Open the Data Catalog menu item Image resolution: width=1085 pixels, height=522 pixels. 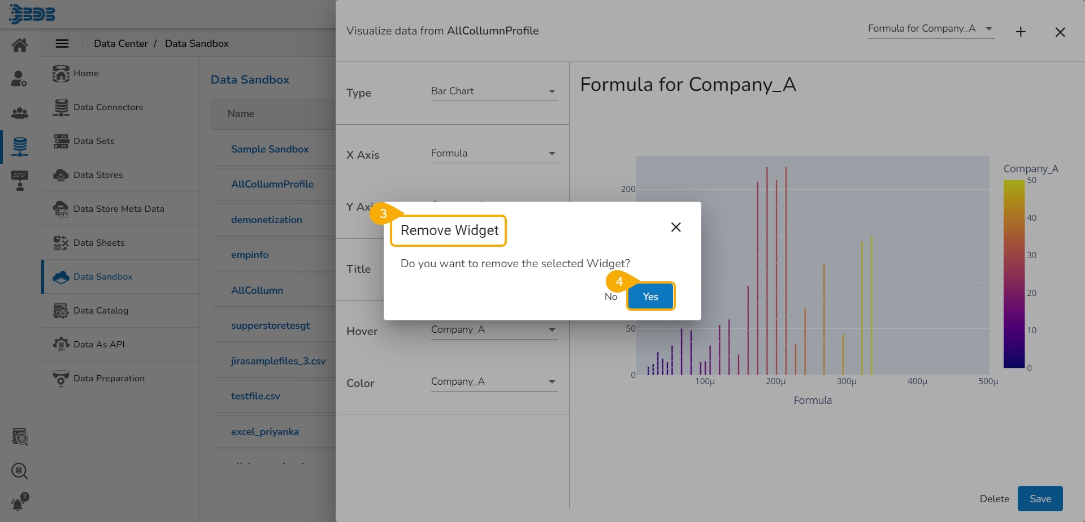(101, 311)
